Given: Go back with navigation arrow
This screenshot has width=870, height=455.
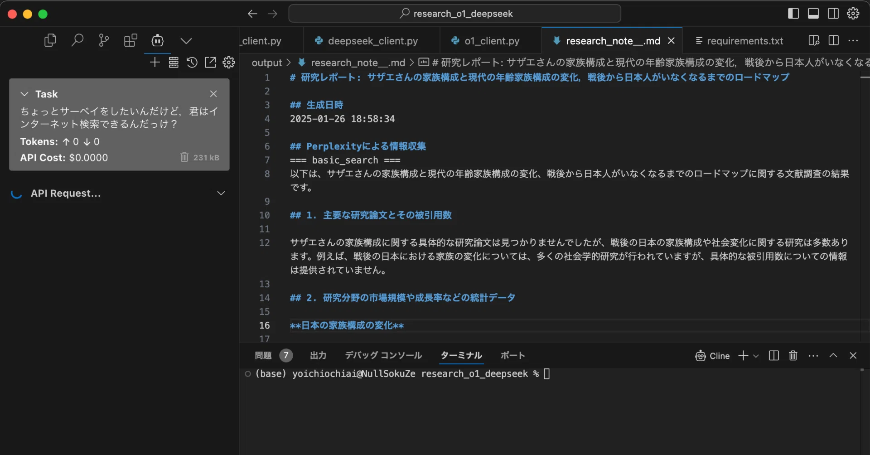Looking at the screenshot, I should click(252, 14).
